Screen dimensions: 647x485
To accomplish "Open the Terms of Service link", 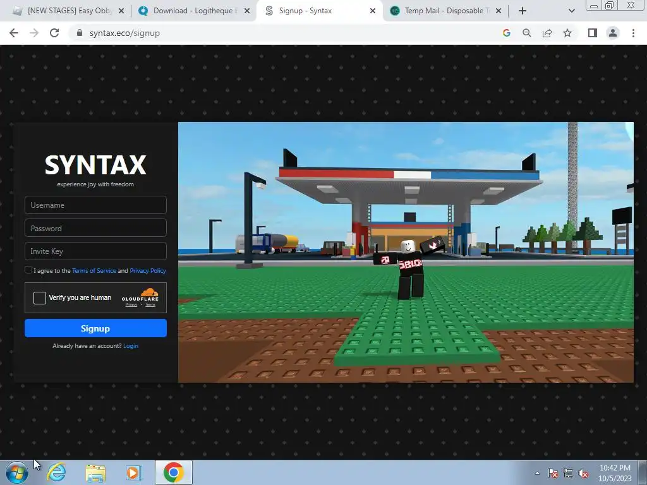I will 94,271.
